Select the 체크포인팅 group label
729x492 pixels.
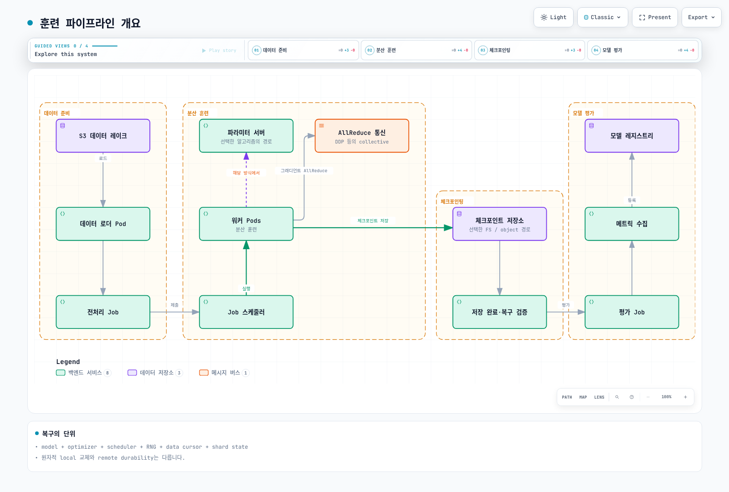[452, 202]
